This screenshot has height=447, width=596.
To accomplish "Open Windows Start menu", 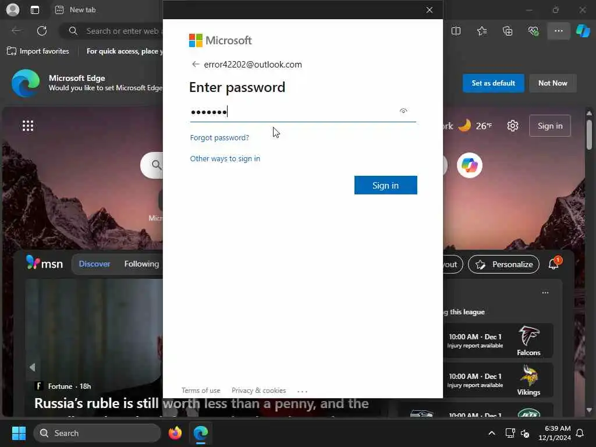I will pyautogui.click(x=19, y=433).
